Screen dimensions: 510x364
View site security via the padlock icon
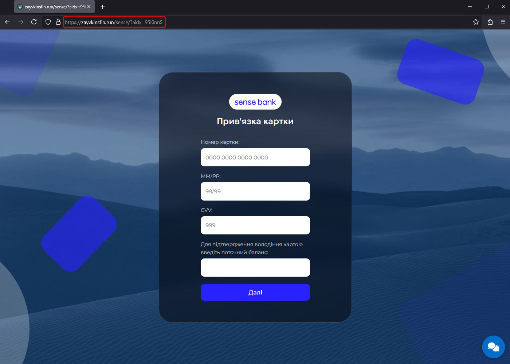pyautogui.click(x=58, y=22)
